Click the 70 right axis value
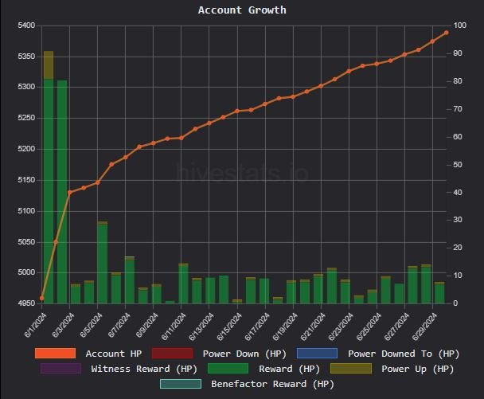The width and height of the screenshot is (484, 399). click(x=458, y=109)
